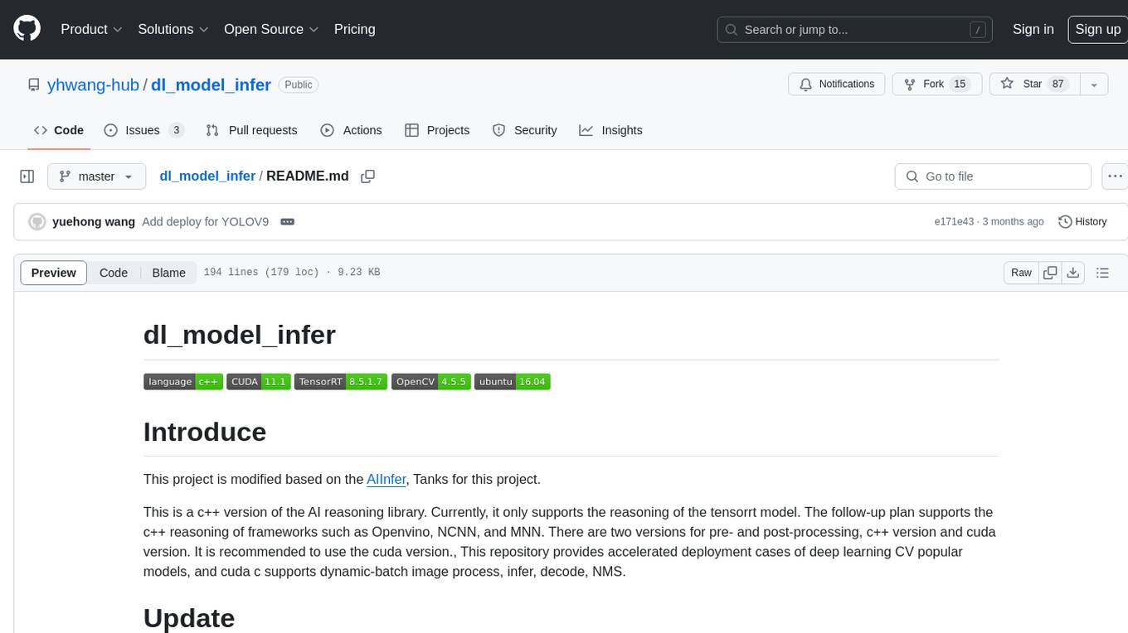Click the CUDA 11.1 badge

pyautogui.click(x=259, y=382)
